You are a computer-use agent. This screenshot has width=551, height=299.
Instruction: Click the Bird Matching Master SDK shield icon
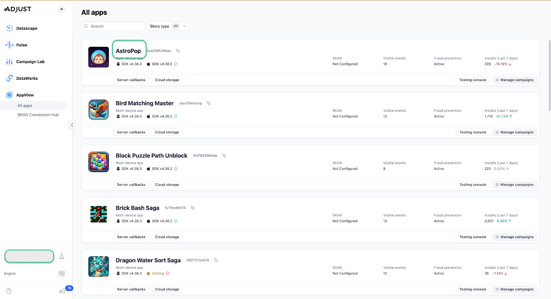click(x=176, y=116)
